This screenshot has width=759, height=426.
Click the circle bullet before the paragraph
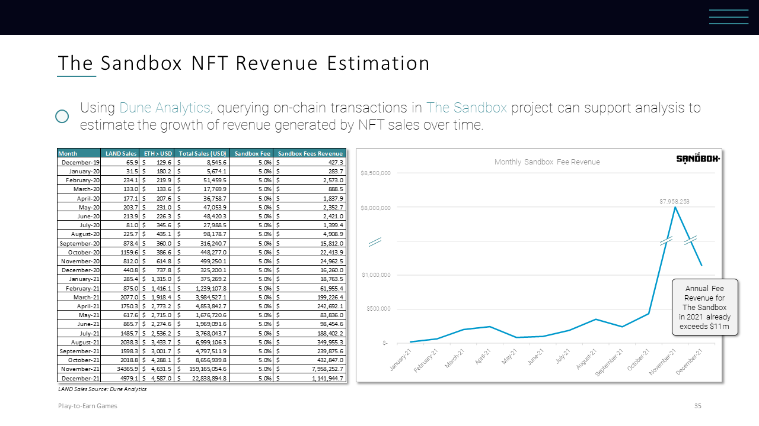tap(62, 116)
